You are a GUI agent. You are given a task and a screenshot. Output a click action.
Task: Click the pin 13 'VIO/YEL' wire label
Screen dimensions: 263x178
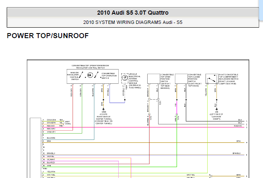[x=50, y=156]
